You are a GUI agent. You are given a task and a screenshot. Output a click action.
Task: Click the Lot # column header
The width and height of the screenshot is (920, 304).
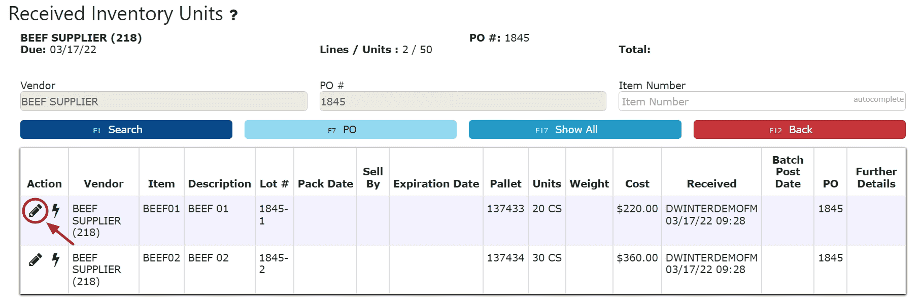[x=274, y=184]
